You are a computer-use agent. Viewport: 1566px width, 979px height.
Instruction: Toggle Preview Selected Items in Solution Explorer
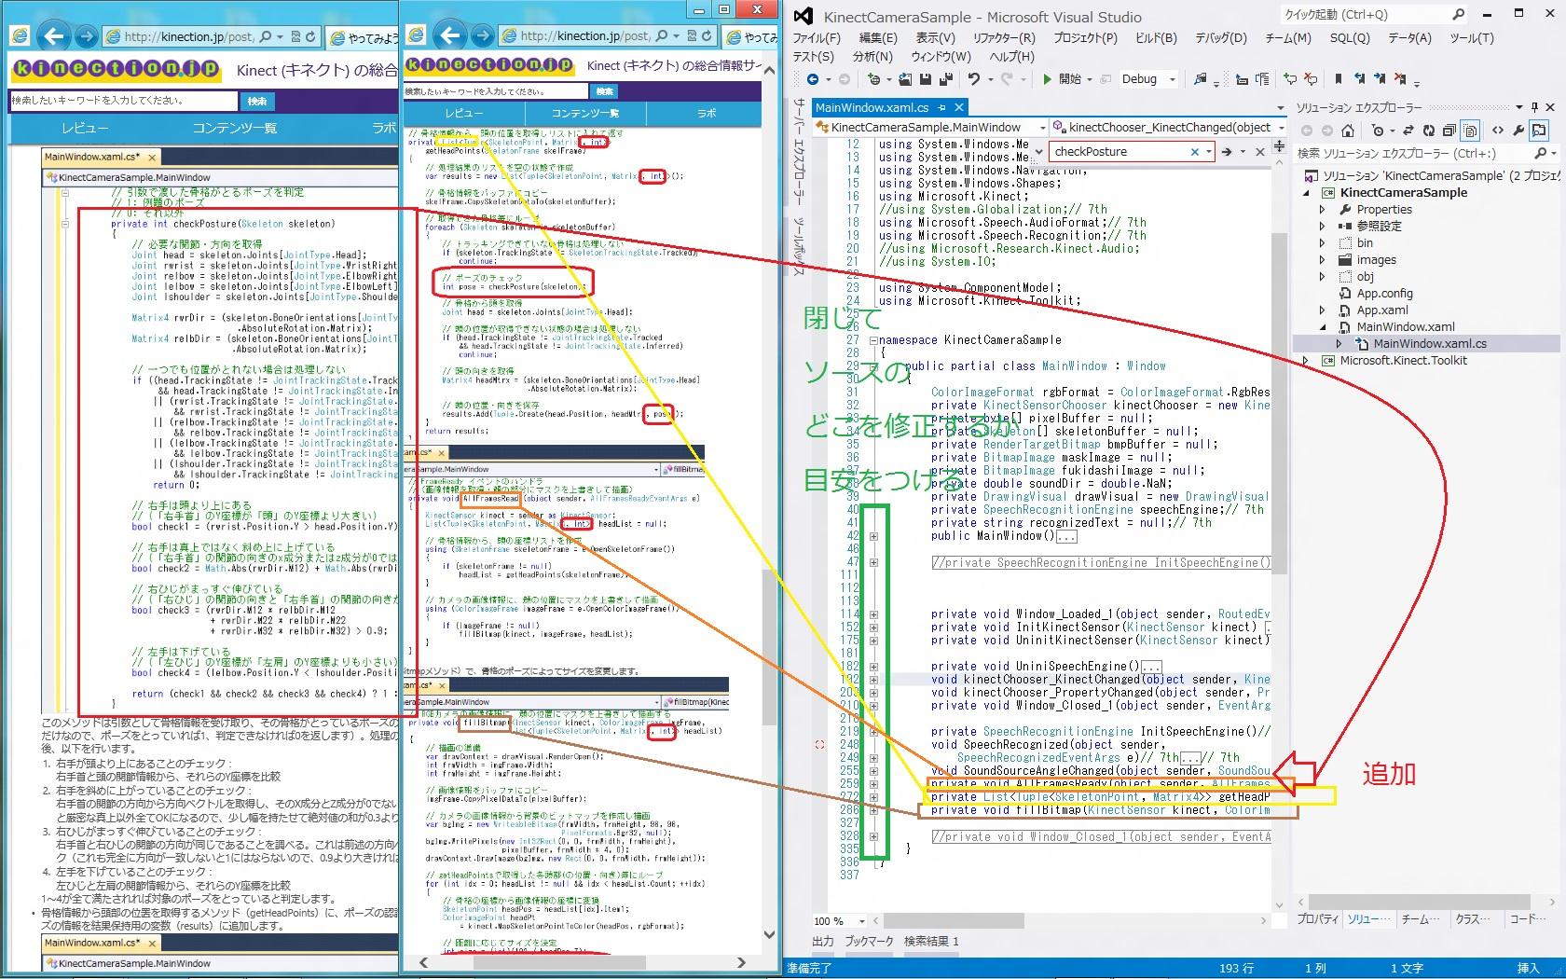(1539, 131)
